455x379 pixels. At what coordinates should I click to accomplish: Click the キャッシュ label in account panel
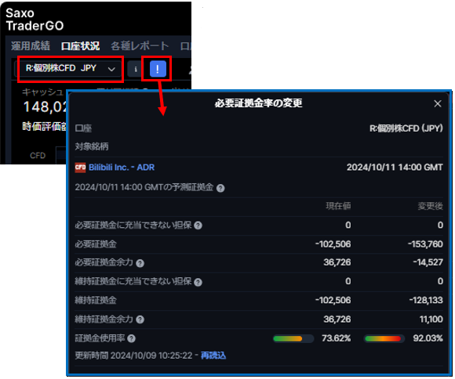pyautogui.click(x=42, y=92)
